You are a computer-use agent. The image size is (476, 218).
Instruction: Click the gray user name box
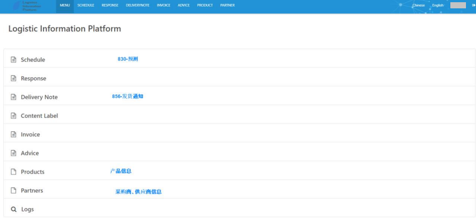click(x=458, y=5)
